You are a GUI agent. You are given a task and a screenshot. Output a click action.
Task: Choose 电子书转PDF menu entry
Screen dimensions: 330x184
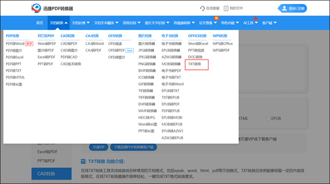(171, 70)
